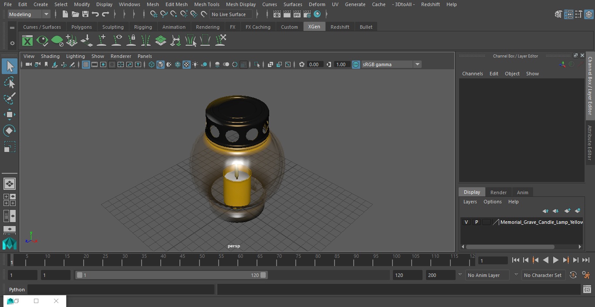
Task: Open the File menu
Action: tap(8, 4)
